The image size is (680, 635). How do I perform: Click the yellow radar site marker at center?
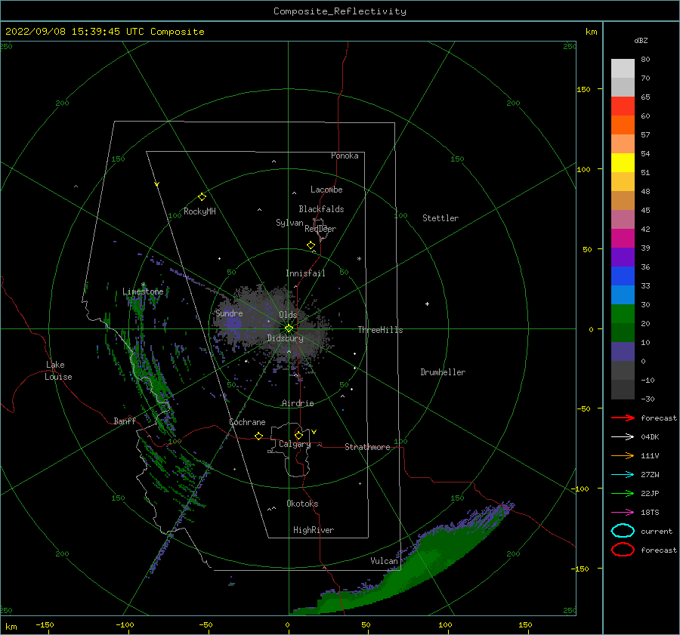(289, 328)
